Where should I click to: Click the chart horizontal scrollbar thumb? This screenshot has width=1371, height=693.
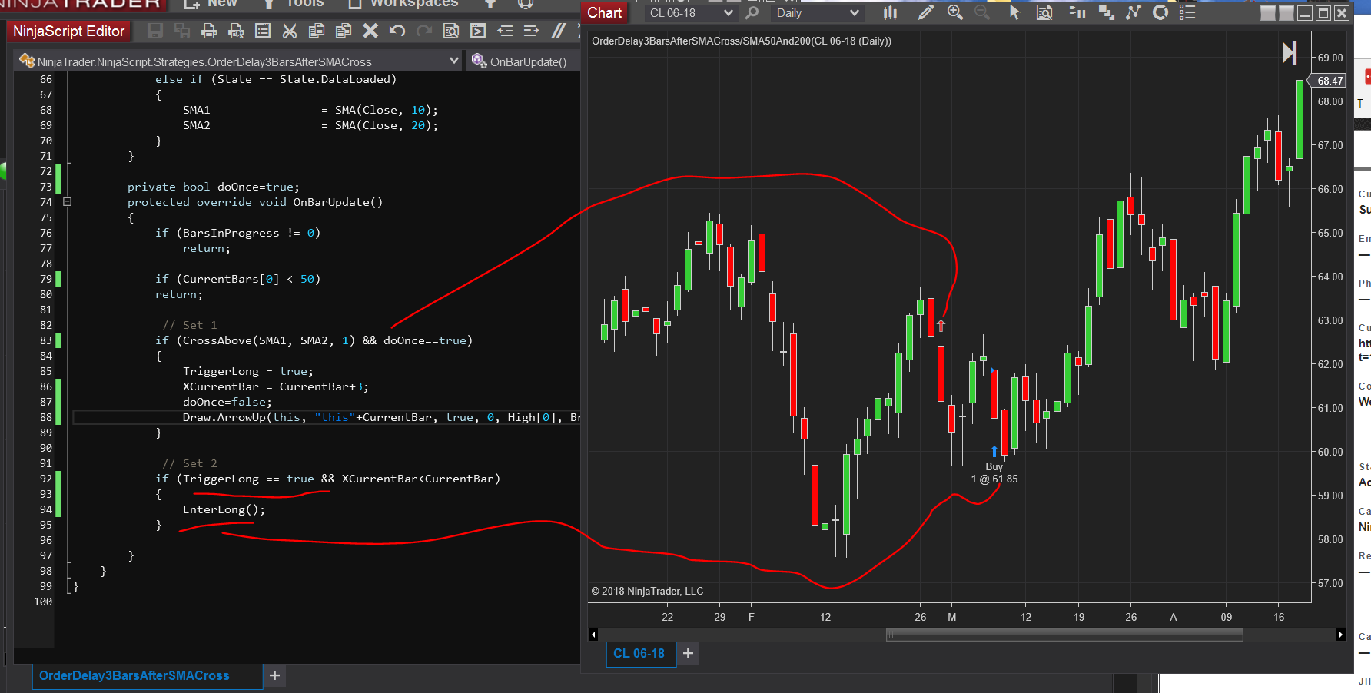pyautogui.click(x=1064, y=635)
